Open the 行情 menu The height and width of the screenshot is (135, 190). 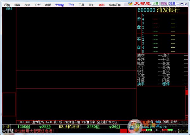[x=7, y=5]
